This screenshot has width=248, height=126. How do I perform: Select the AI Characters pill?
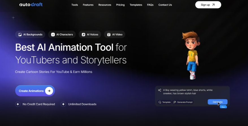point(62,34)
